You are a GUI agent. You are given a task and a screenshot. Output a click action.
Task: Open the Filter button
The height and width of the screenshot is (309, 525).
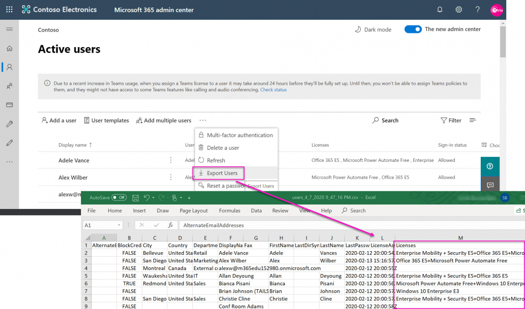[x=451, y=120]
